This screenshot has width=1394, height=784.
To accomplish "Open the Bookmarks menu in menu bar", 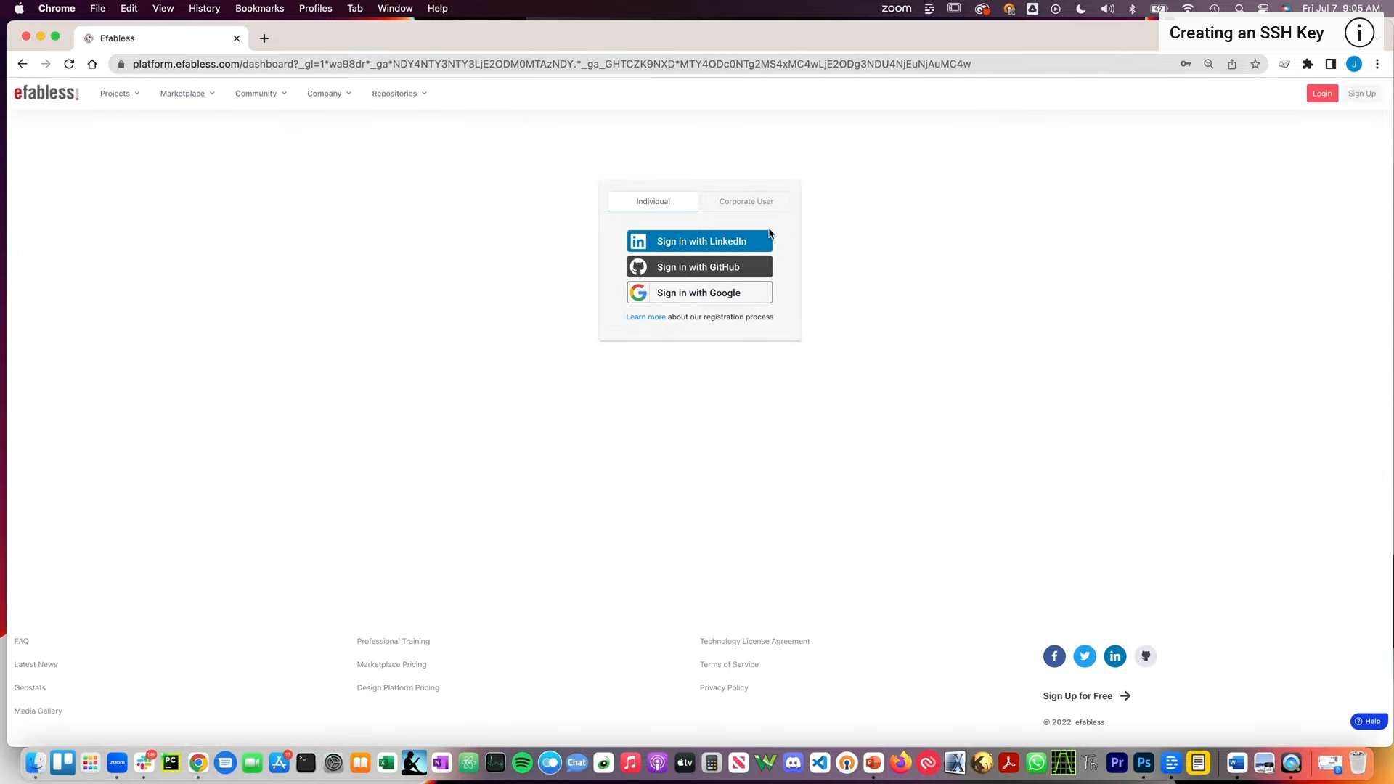I will (259, 8).
